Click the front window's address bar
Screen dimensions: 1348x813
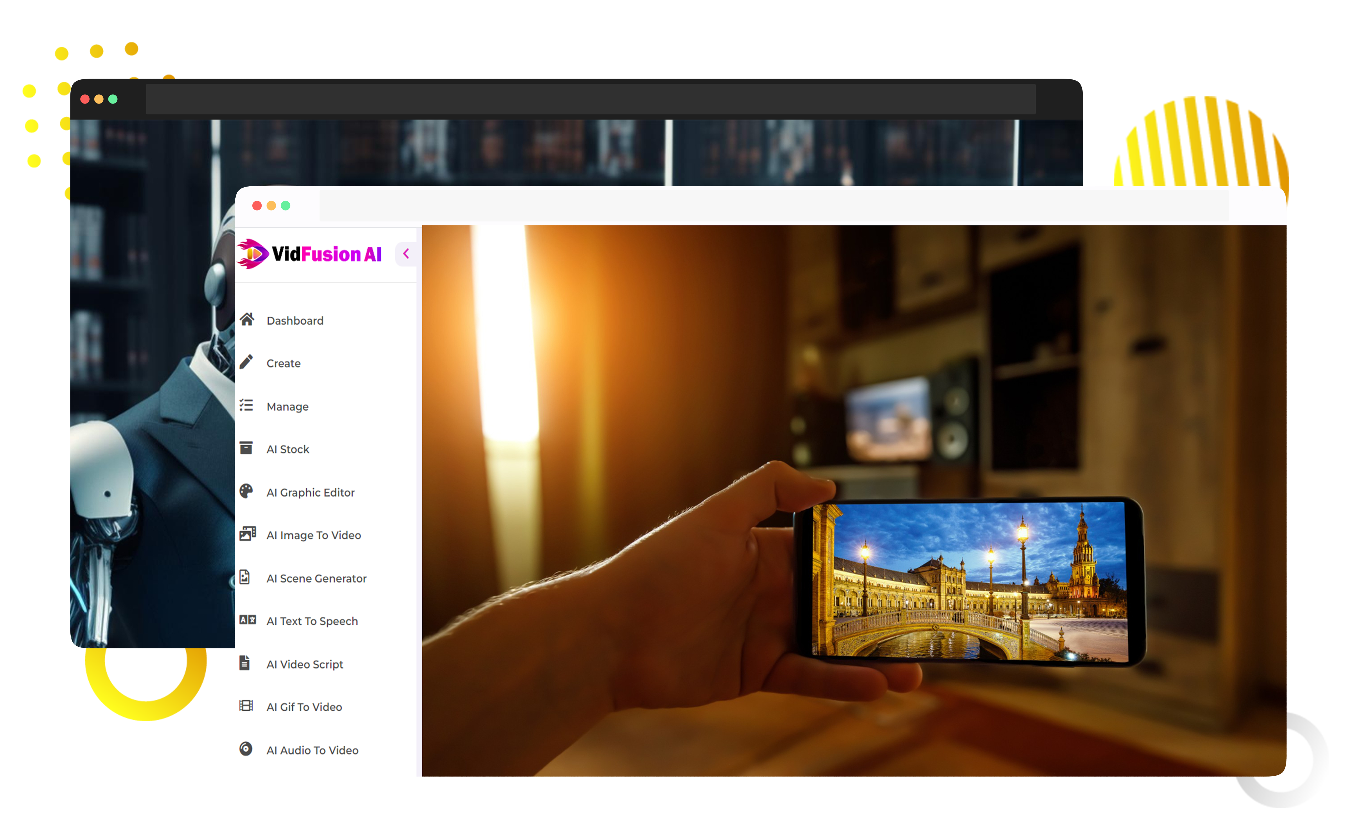[x=773, y=205]
